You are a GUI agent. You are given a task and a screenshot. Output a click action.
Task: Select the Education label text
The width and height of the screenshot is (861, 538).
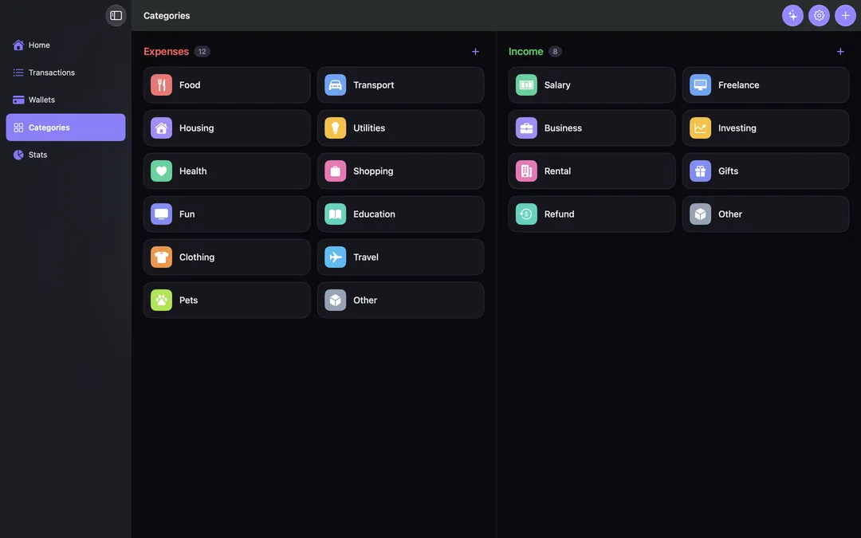[374, 214]
